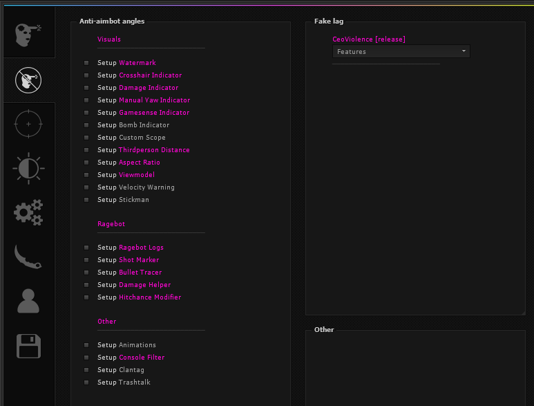Screen dimensions: 534x406
Task: Tick the Setup Bullet Tracer checkbox
Action: pos(86,273)
